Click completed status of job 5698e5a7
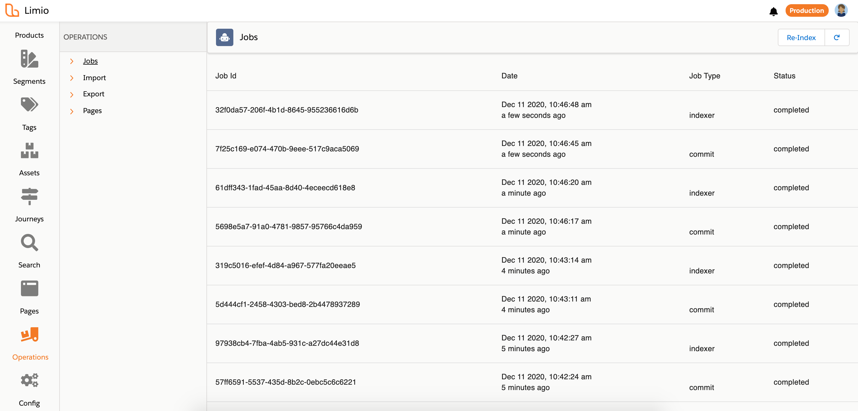The image size is (858, 411). (x=791, y=226)
